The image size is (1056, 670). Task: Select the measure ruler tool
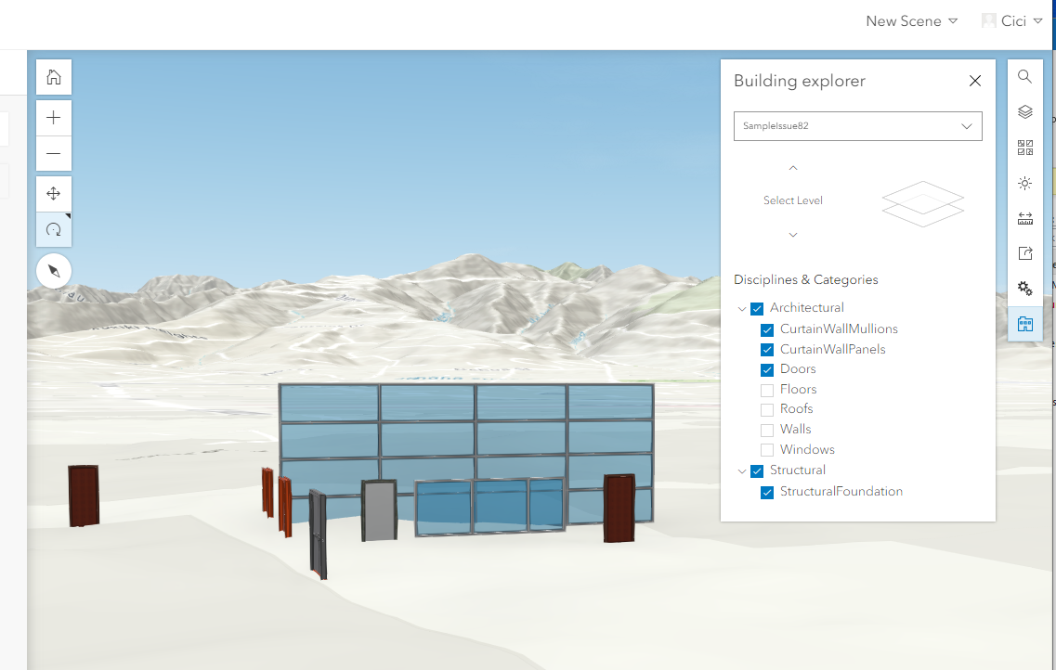pos(1024,218)
